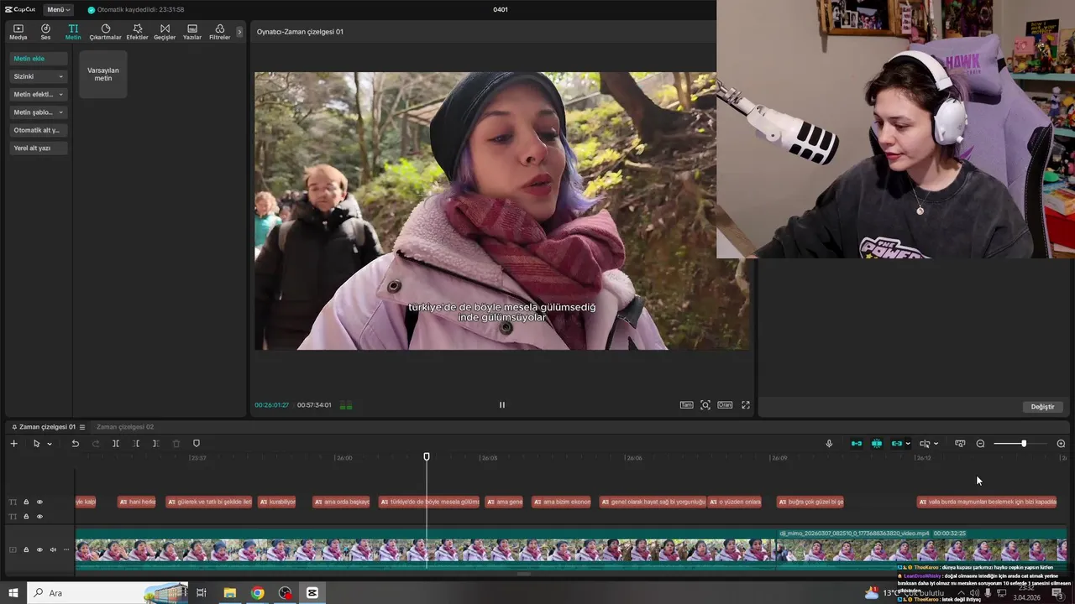
Task: Toggle preview axis icon
Action: (x=925, y=443)
